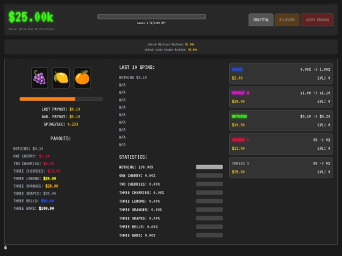Click the THREE GRAPES $30.00 payout row
This screenshot has height=256, width=342.
[35, 193]
